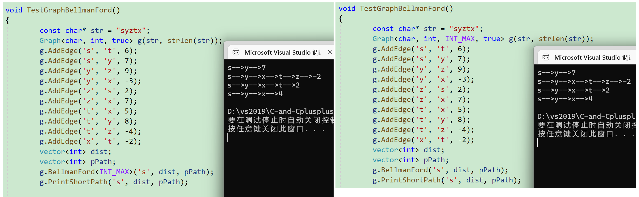Click output 's-->y-->x-->t-->z-->-2' in right console

pos(584,81)
